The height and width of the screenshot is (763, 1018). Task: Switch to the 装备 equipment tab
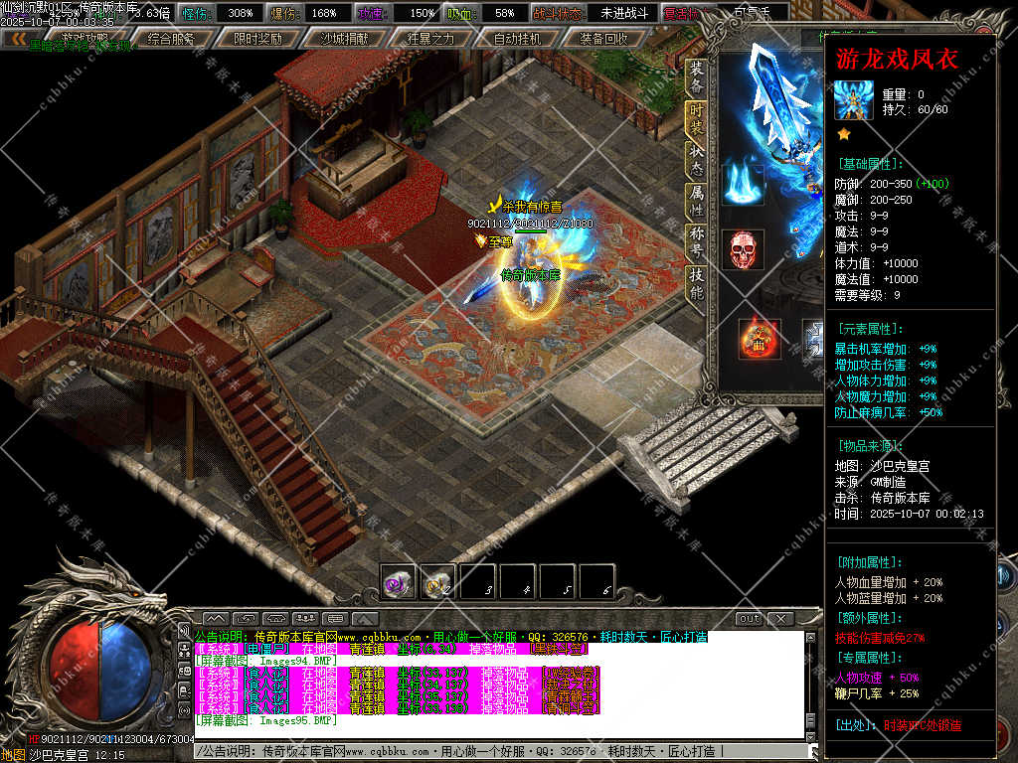click(697, 76)
